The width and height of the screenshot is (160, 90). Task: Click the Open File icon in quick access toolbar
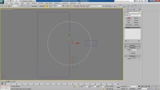[8, 1]
